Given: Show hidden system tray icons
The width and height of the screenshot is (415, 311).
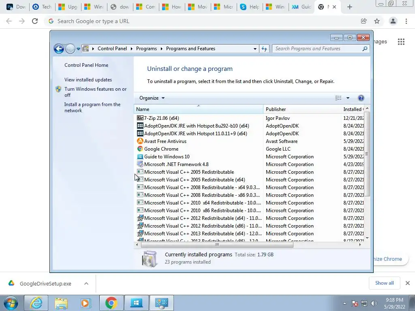Looking at the screenshot, I should pos(344,303).
